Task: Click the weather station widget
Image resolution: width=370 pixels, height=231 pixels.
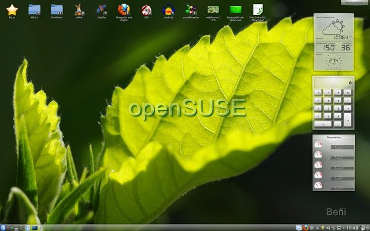Action: point(332,42)
